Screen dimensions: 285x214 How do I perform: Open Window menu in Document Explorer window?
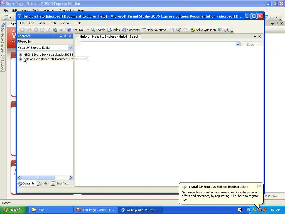coord(66,23)
